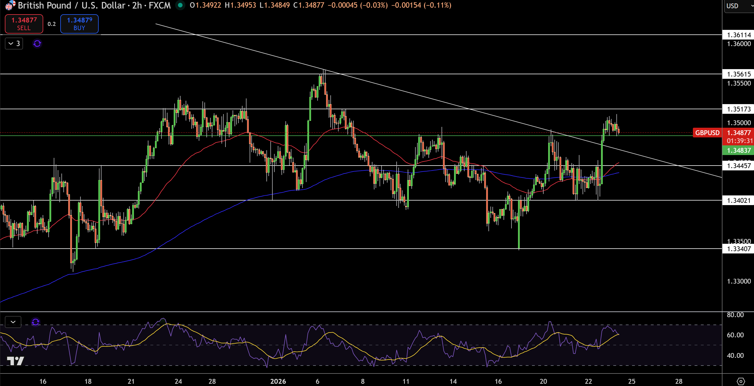Click the current price 1.34877 axis label
The image size is (754, 386).
[x=738, y=133]
